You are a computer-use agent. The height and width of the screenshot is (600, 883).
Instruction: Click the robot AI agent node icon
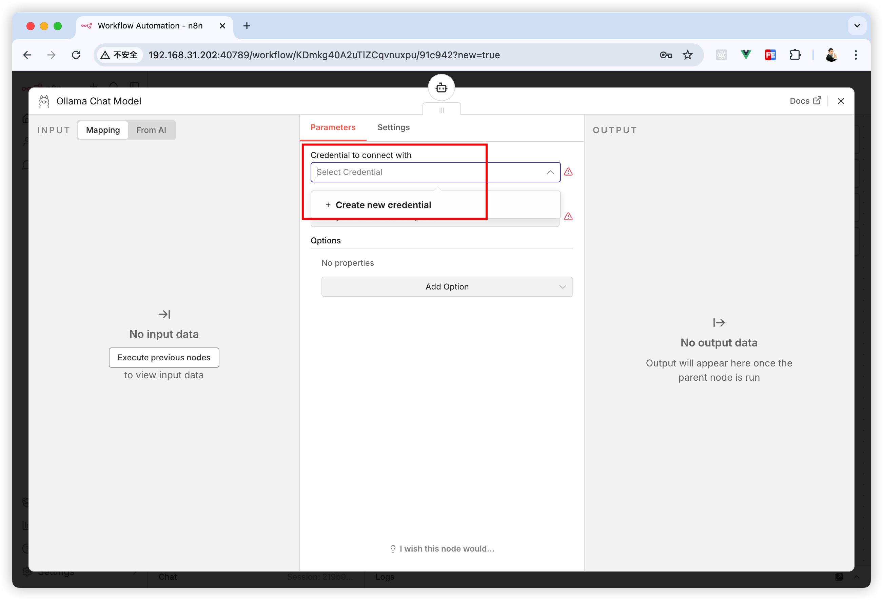tap(441, 88)
